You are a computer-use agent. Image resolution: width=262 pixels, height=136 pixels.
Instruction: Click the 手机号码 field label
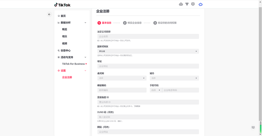tap(154, 85)
